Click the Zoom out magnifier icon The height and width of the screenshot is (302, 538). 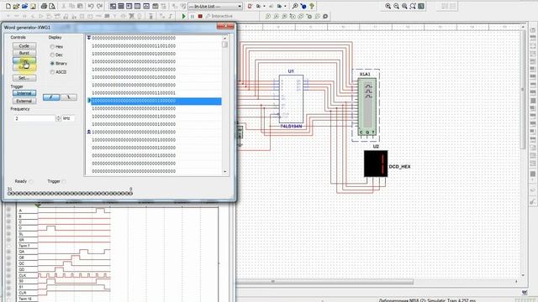coord(396,6)
